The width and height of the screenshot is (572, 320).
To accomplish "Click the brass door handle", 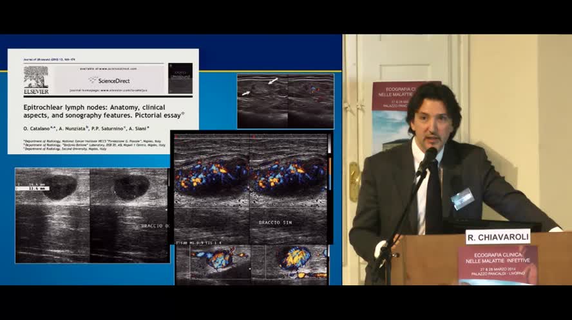I will tap(354, 181).
